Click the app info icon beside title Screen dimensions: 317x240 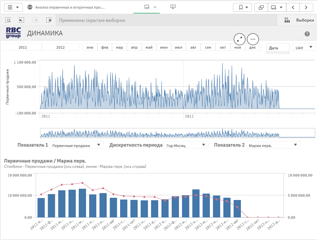30,7
